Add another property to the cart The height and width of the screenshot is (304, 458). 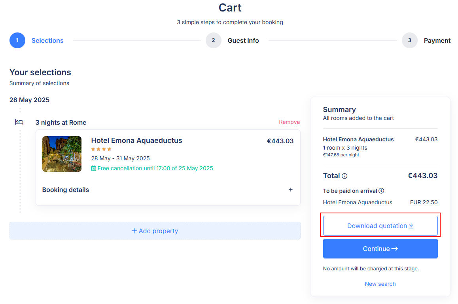tap(155, 231)
